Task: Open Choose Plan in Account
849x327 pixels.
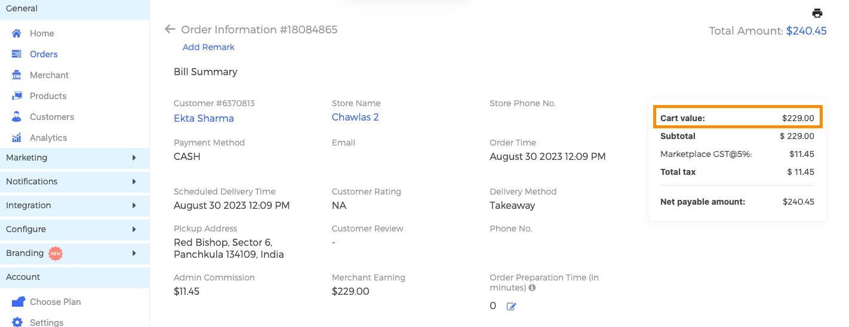Action: [x=56, y=302]
